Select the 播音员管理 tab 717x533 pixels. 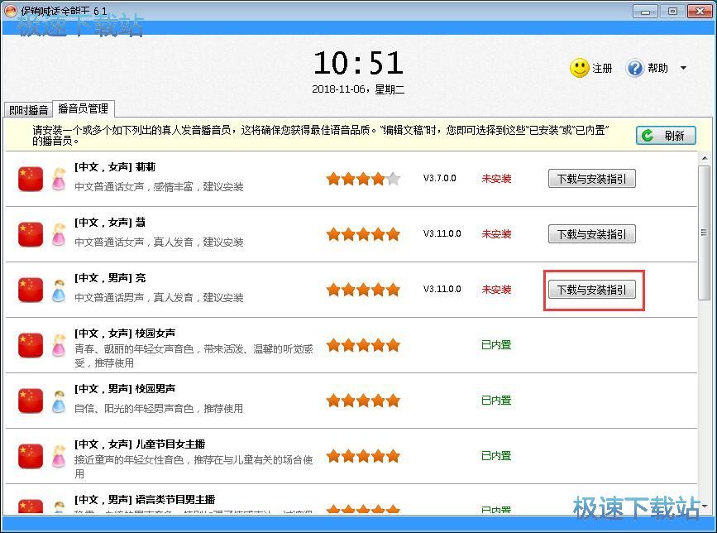(x=83, y=108)
